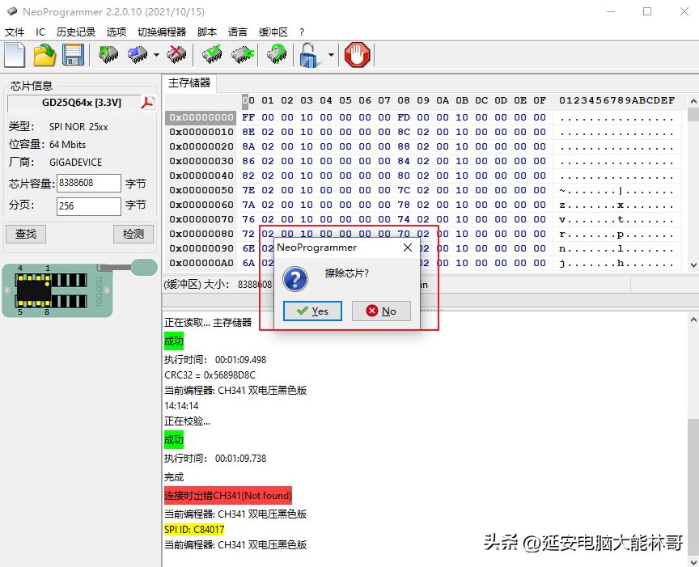699x567 pixels.
Task: Open a file with the folder icon
Action: [x=44, y=55]
